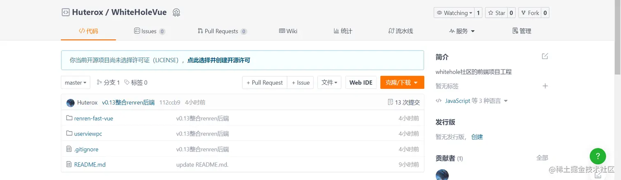621x180 pixels.
Task: Click the contributor avatar under 贡献者
Action: [x=442, y=175]
